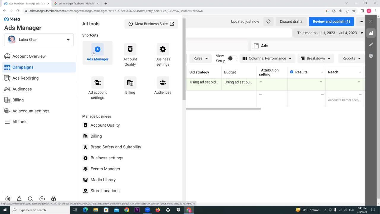This screenshot has width=380, height=214.
Task: Open the Results column sort arrow
Action: coord(322,72)
